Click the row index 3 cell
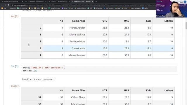187x105 pixels. [32, 48]
